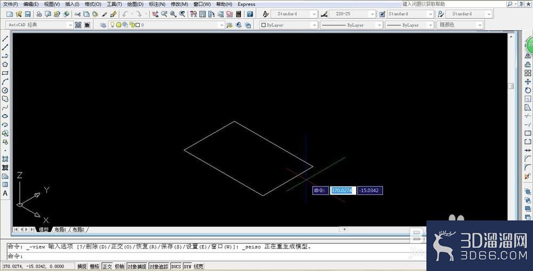This screenshot has height=271, width=533.
Task: Click the Pan realtime icon
Action: click(x=155, y=14)
